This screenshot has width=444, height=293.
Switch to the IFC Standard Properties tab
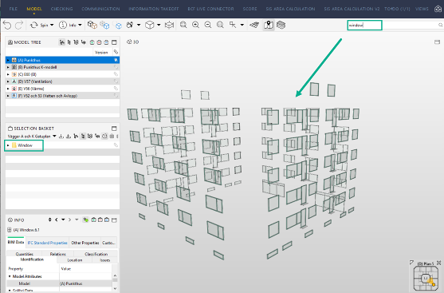point(48,243)
